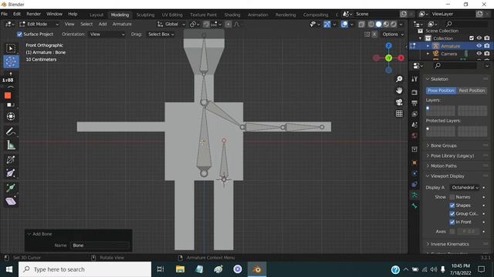Switch to the UV Editing workspace tab
Image resolution: width=494 pixels, height=277 pixels.
172,15
